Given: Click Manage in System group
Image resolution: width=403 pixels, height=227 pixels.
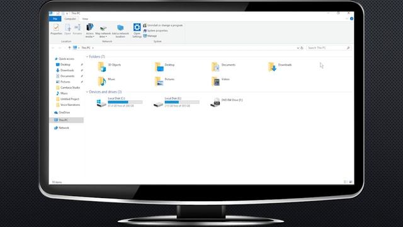Looking at the screenshot, I should point(150,36).
